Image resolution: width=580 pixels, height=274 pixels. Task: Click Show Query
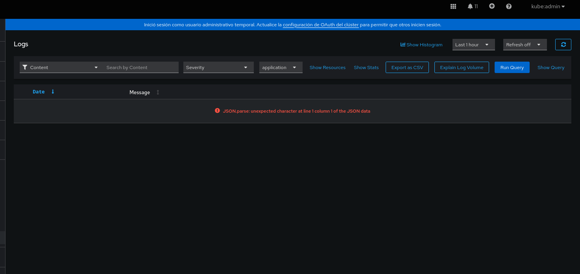pyautogui.click(x=551, y=68)
